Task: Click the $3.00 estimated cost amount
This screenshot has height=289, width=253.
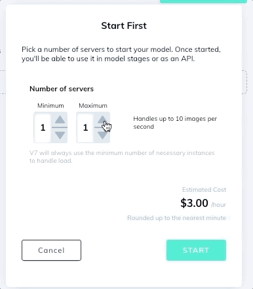Action: coord(194,203)
